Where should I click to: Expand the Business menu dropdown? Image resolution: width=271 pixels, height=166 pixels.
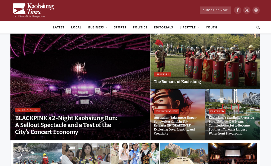pos(98,27)
